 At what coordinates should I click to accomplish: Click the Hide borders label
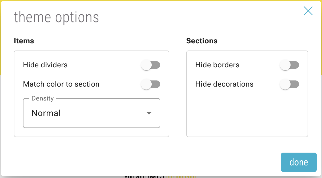[217, 65]
